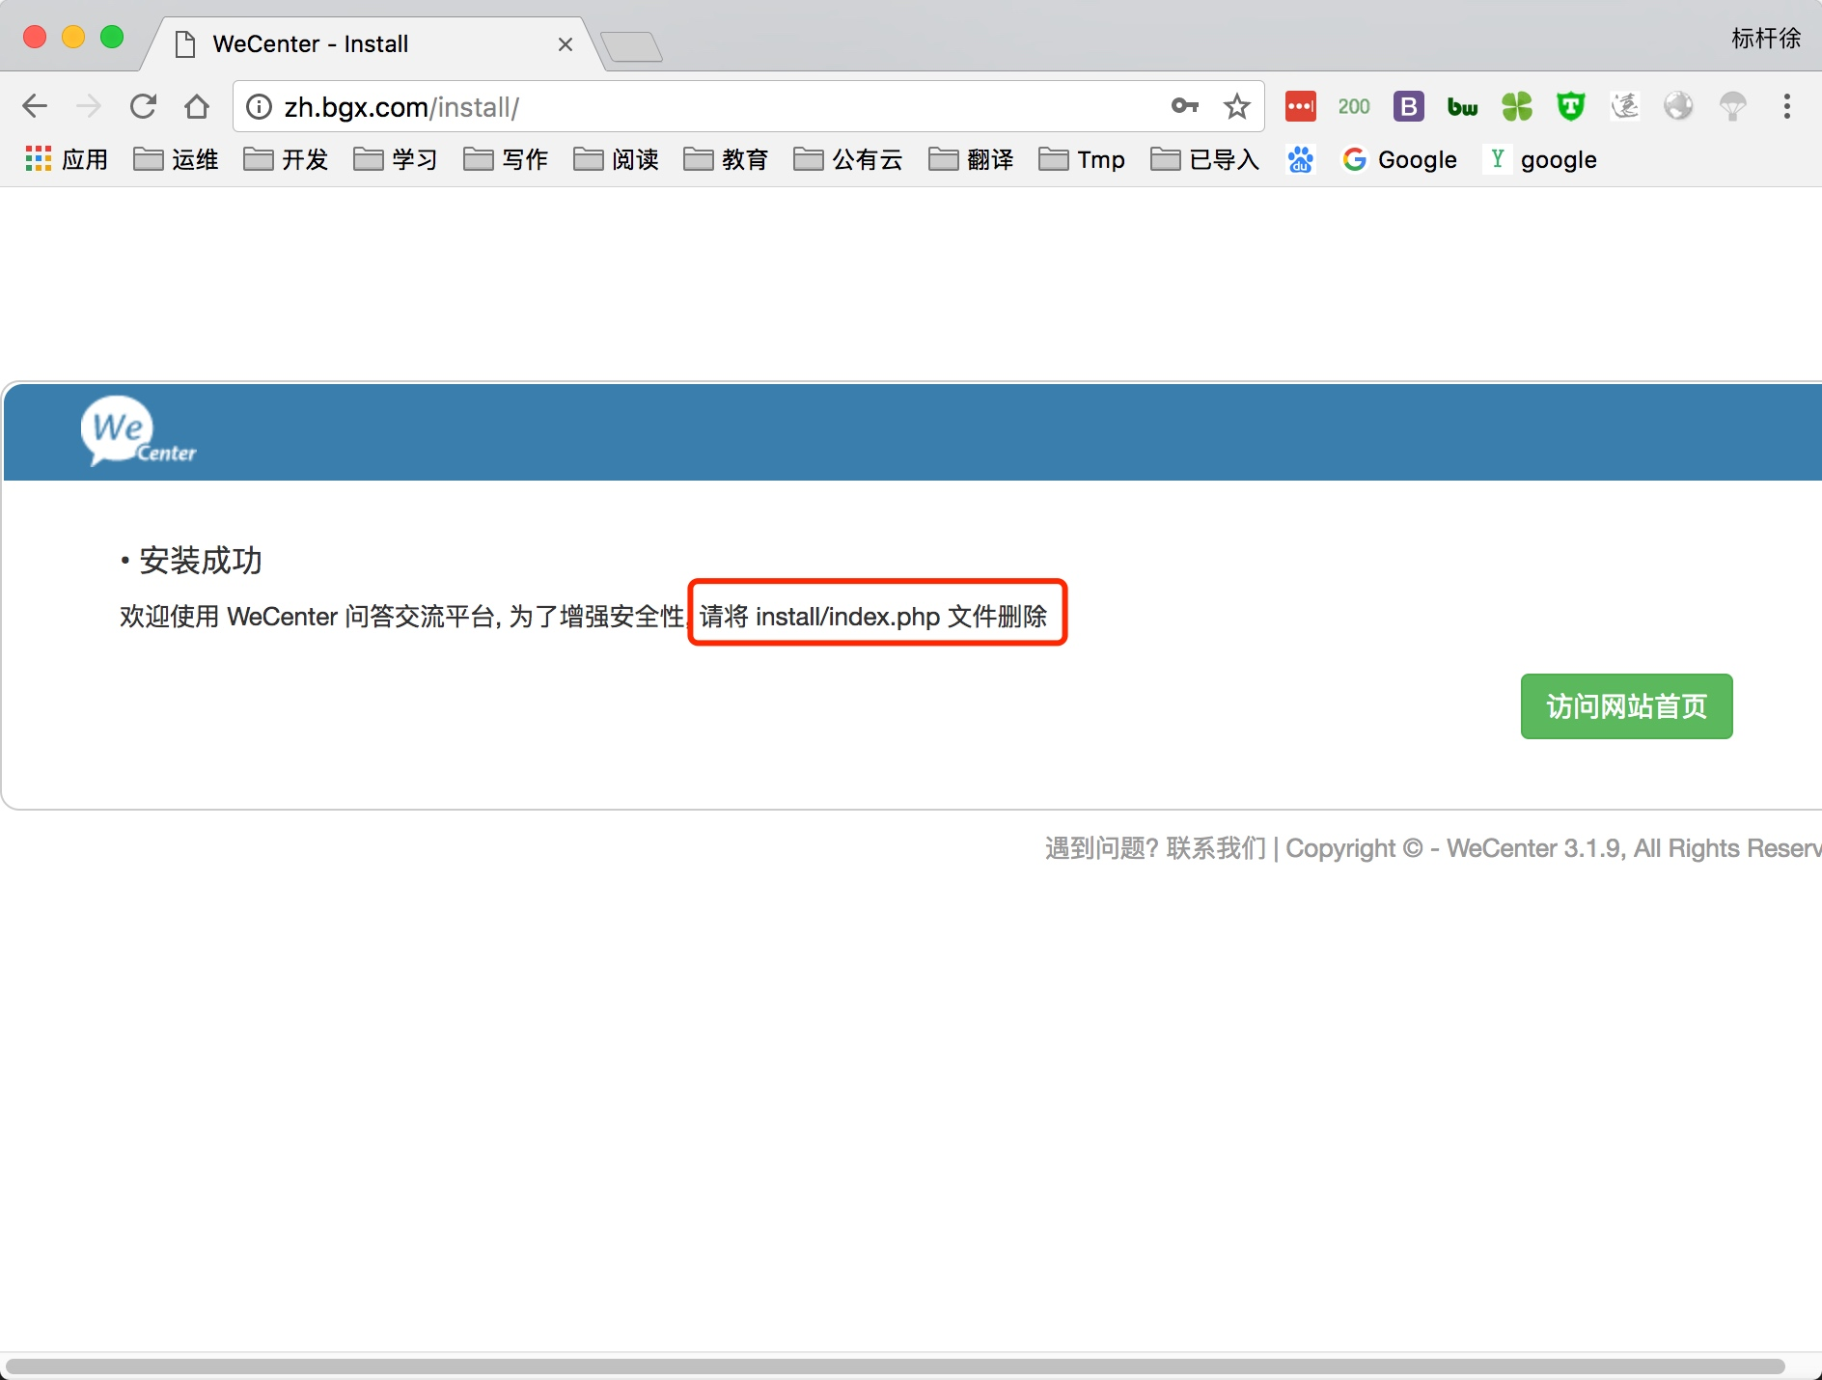Open the green shield extension icon
This screenshot has width=1822, height=1380.
point(1571,106)
